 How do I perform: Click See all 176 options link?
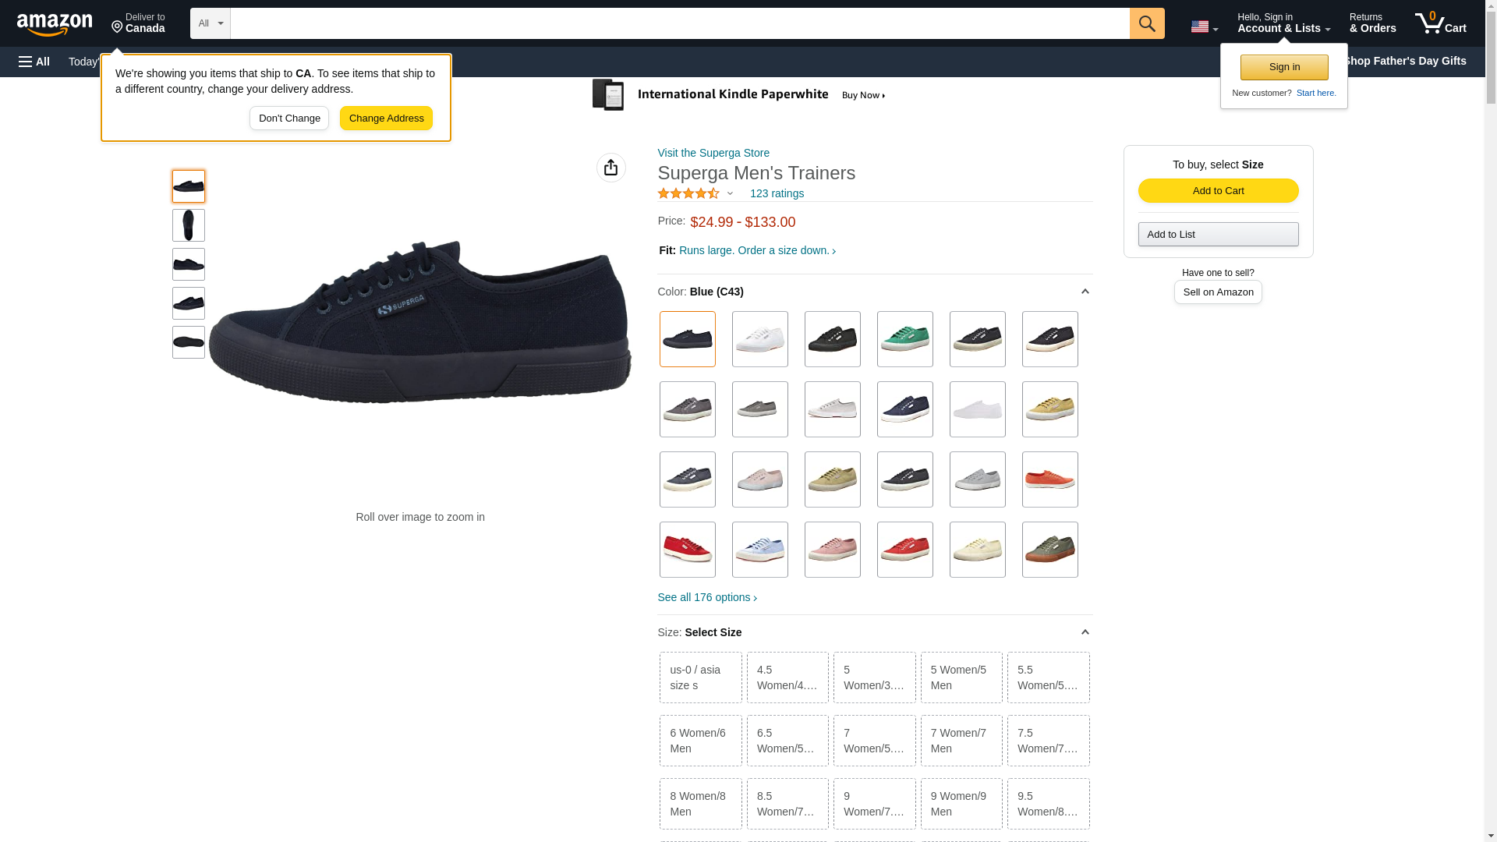pos(707,597)
